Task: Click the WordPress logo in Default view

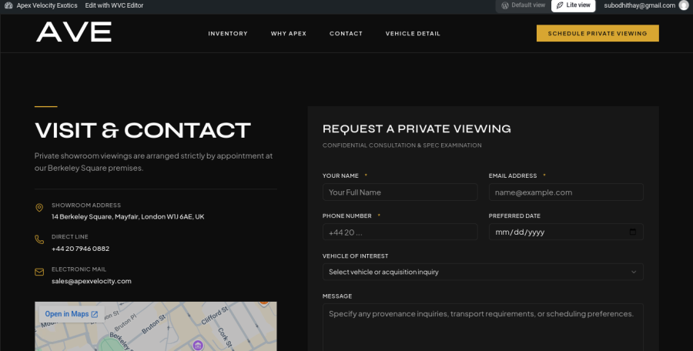Action: [x=505, y=5]
